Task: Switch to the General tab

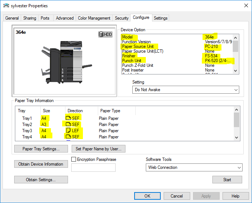Action: [x=12, y=18]
